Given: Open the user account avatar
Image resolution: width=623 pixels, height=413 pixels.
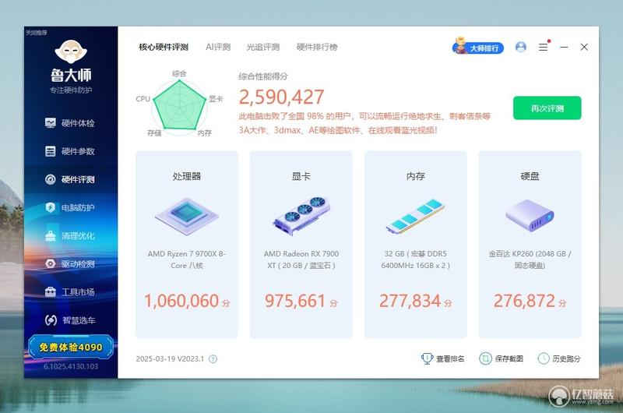Looking at the screenshot, I should 521,48.
